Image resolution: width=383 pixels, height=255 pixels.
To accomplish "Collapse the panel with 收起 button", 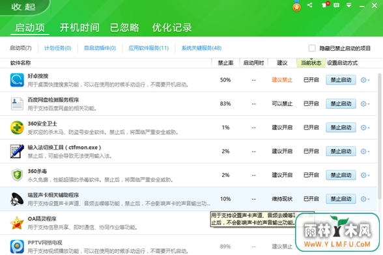I will [x=23, y=7].
